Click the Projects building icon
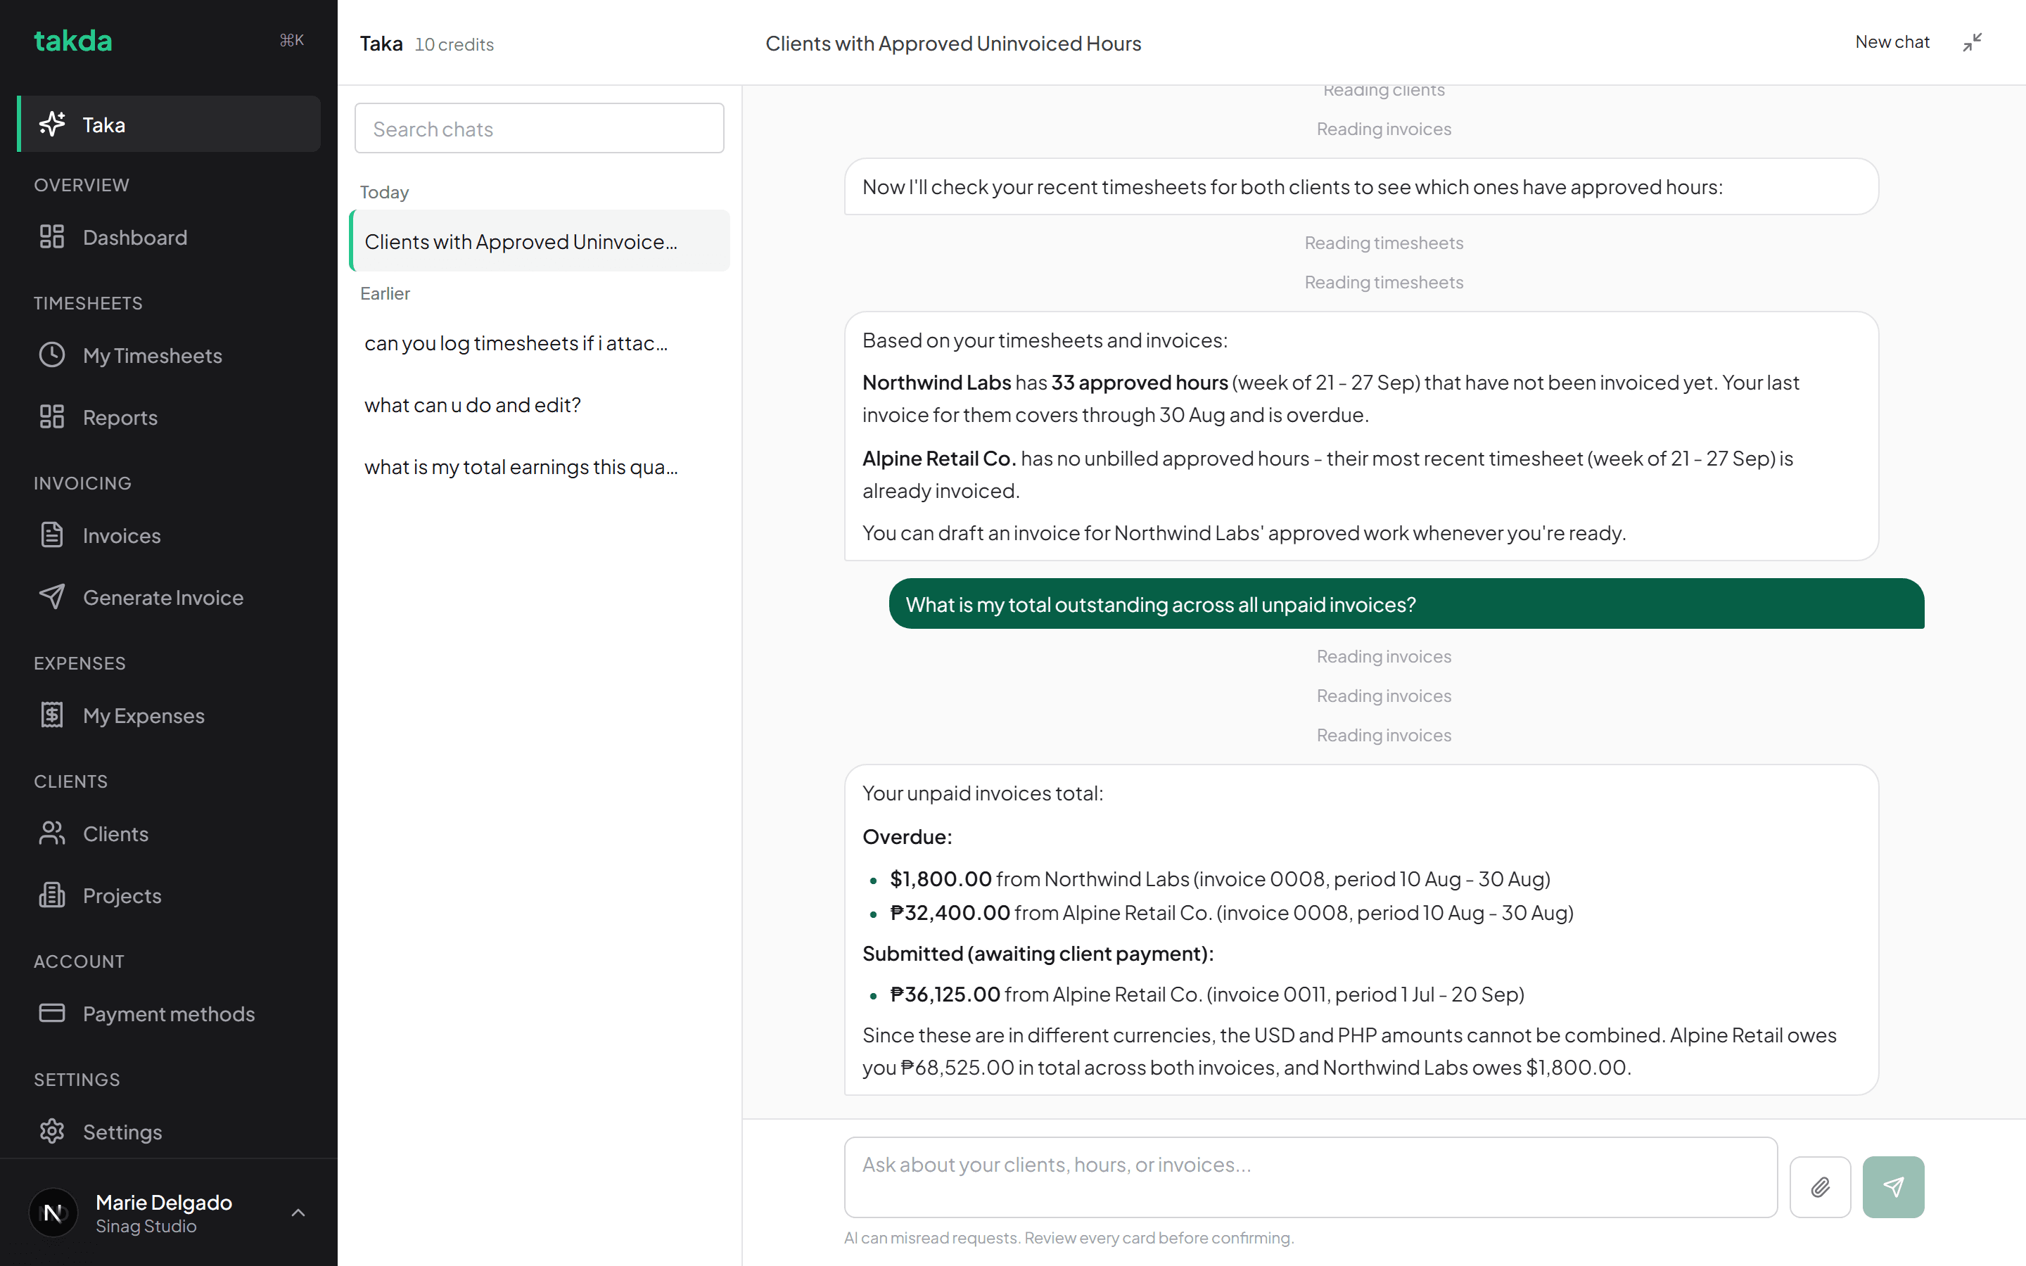The image size is (2026, 1266). click(x=52, y=895)
